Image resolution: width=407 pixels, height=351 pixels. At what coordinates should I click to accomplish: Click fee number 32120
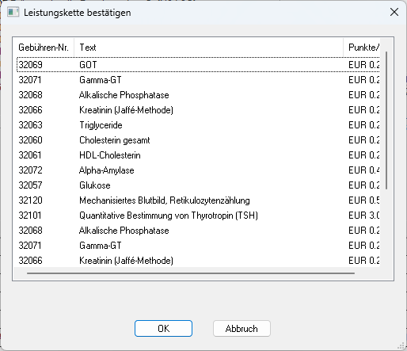(30, 200)
